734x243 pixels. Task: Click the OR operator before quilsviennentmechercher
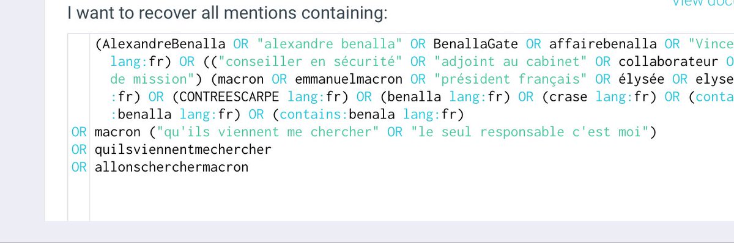[78, 149]
